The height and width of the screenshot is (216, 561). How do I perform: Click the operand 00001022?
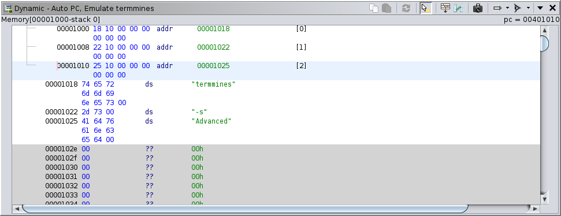click(x=213, y=47)
